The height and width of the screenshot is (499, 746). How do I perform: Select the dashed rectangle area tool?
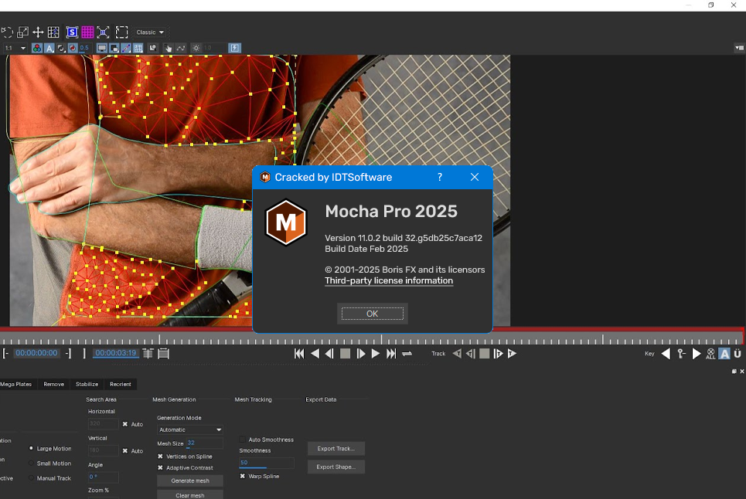coord(122,32)
